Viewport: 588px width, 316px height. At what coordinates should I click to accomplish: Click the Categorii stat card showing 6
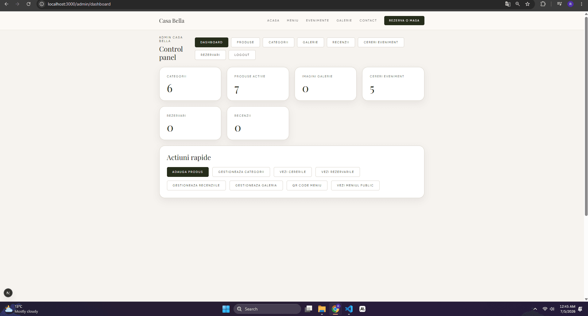click(190, 84)
